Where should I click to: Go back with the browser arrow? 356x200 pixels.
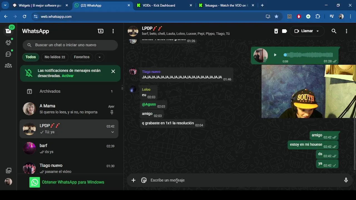pyautogui.click(x=6, y=16)
